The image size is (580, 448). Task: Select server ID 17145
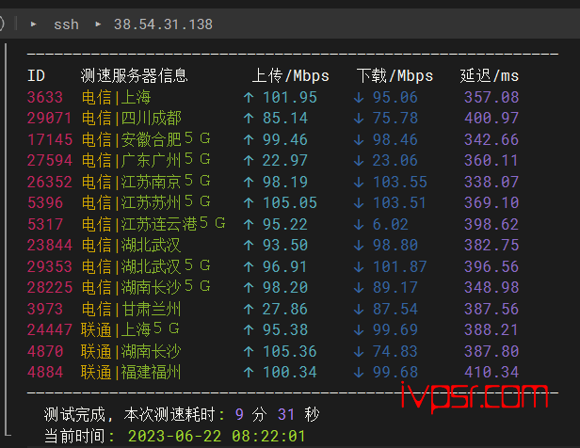tap(50, 139)
